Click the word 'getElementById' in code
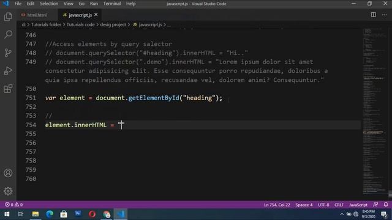392x220 pixels. [x=154, y=98]
